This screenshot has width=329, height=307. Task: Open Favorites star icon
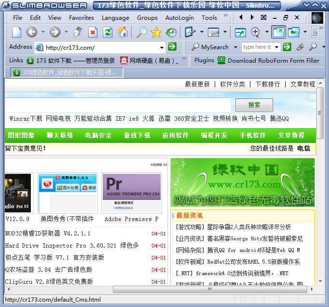(x=156, y=32)
